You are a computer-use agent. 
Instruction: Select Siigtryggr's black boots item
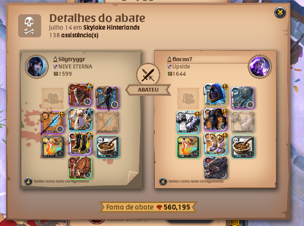(80, 144)
